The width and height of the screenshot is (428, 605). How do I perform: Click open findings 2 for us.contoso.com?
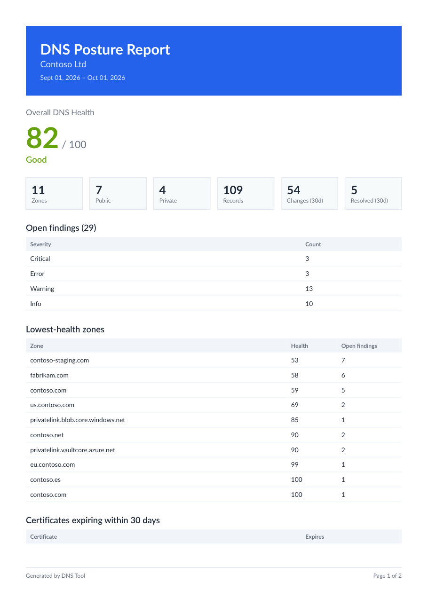tap(343, 405)
